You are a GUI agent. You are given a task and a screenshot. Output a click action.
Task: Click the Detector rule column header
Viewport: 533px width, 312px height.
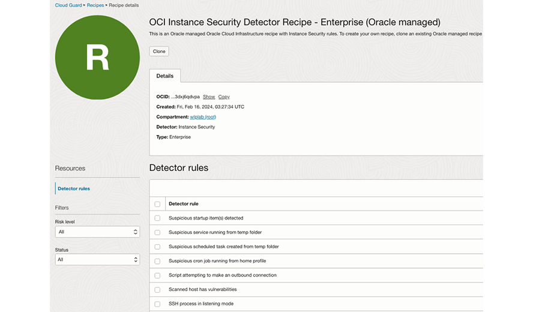184,204
